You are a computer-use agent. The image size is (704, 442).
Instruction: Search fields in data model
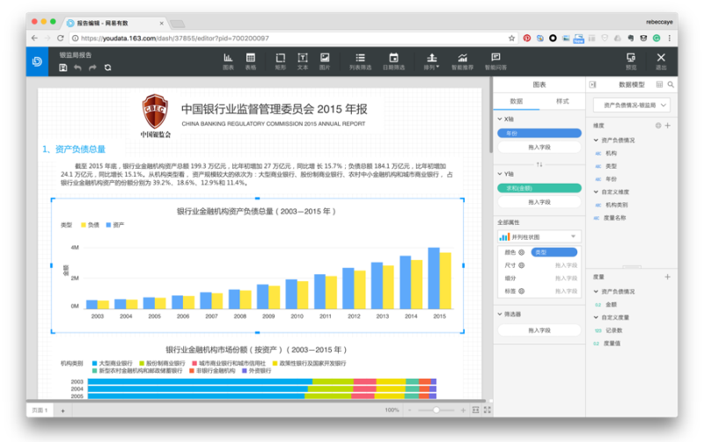pos(671,84)
